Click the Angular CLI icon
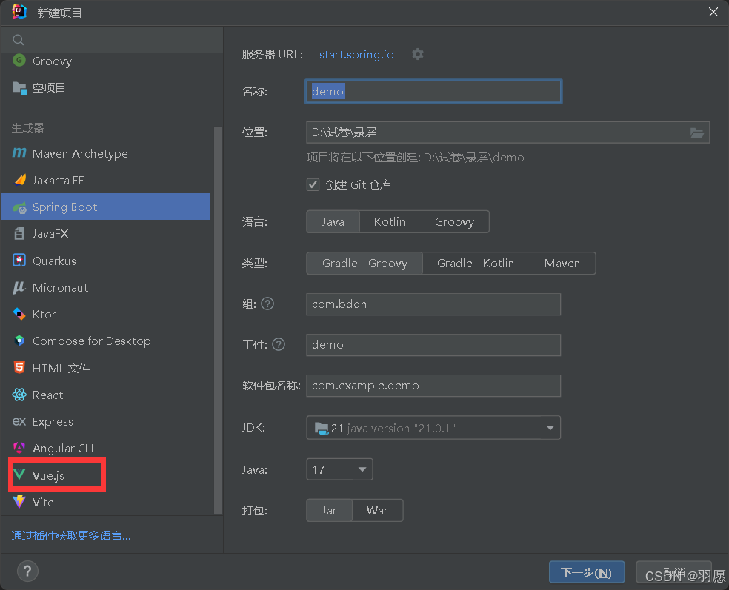Viewport: 729px width, 590px height. tap(19, 448)
